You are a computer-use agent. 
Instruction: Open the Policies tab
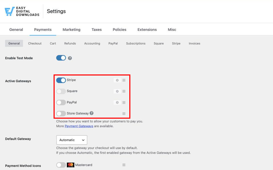(119, 30)
